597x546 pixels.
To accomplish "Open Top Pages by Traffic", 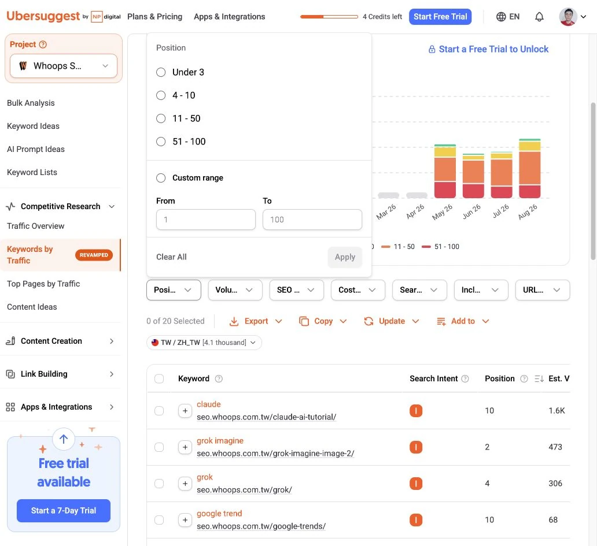I will click(x=43, y=284).
